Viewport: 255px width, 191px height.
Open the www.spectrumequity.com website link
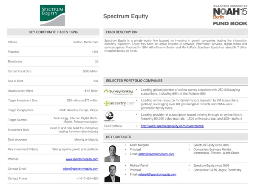82,159
